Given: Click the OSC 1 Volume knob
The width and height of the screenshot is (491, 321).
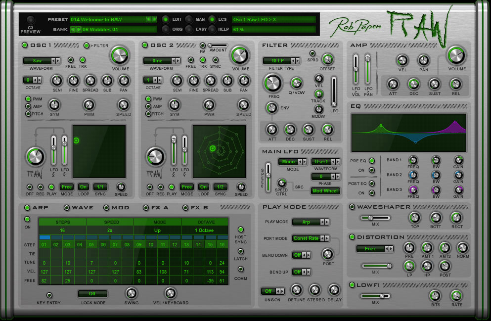Looking at the screenshot, I should point(119,54).
